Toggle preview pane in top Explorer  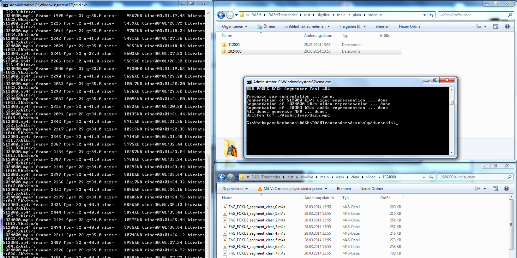pos(496,26)
